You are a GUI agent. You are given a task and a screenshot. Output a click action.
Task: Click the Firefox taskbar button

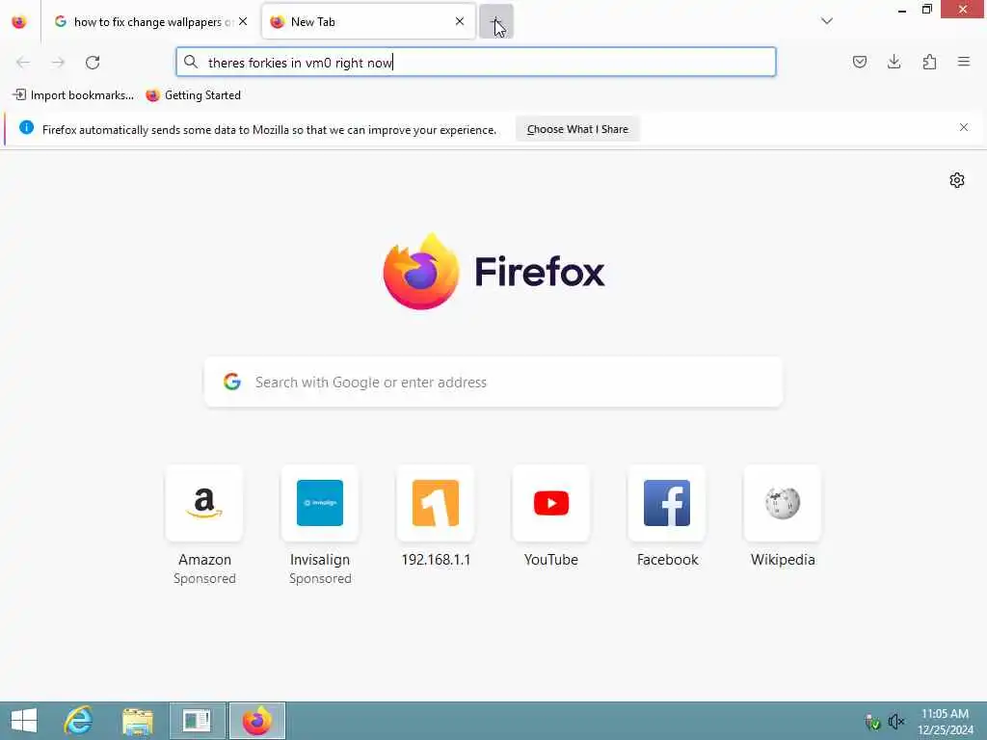coord(256,721)
